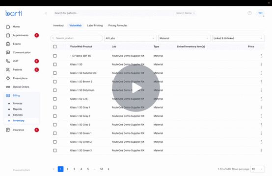Click the Billing icon in sidebar
This screenshot has height=176, width=272.
coord(8,95)
